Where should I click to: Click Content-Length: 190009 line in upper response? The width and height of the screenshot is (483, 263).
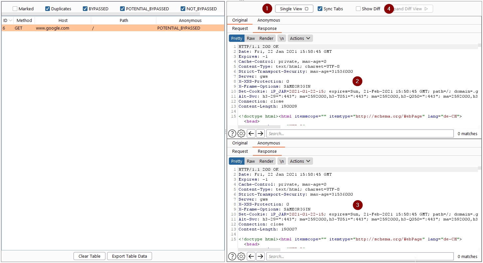pyautogui.click(x=268, y=106)
